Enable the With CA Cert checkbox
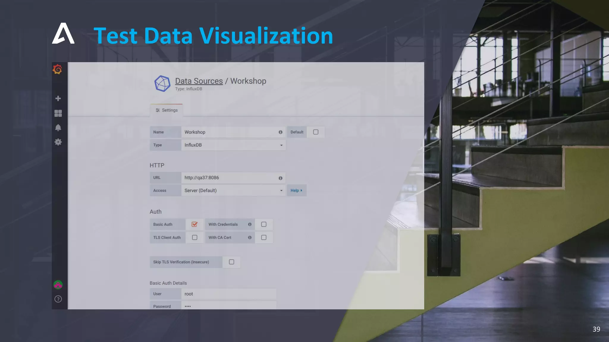This screenshot has width=609, height=342. (264, 237)
